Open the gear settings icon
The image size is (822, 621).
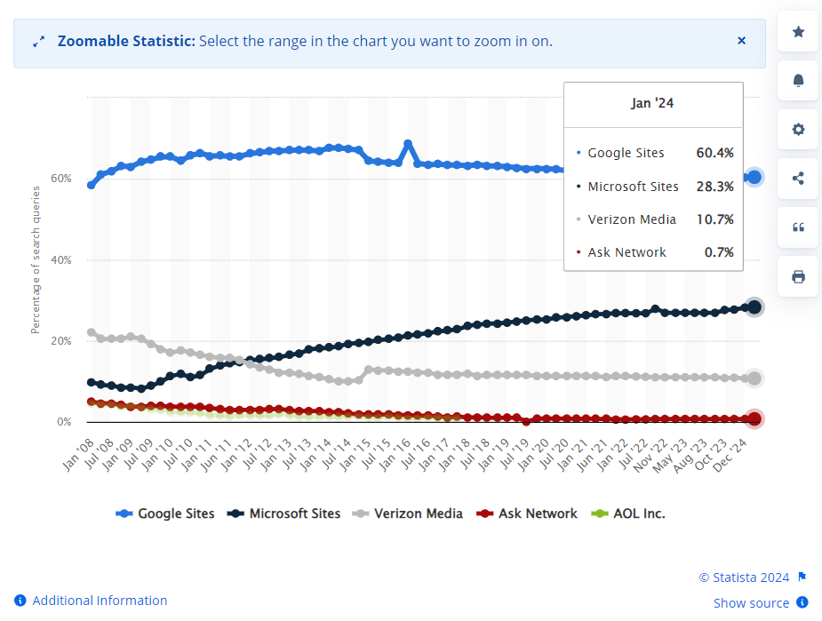click(798, 130)
